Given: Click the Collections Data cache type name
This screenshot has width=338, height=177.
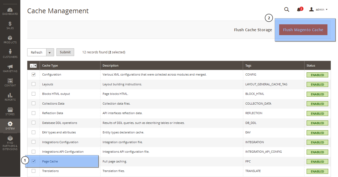Looking at the screenshot, I should click(53, 104).
